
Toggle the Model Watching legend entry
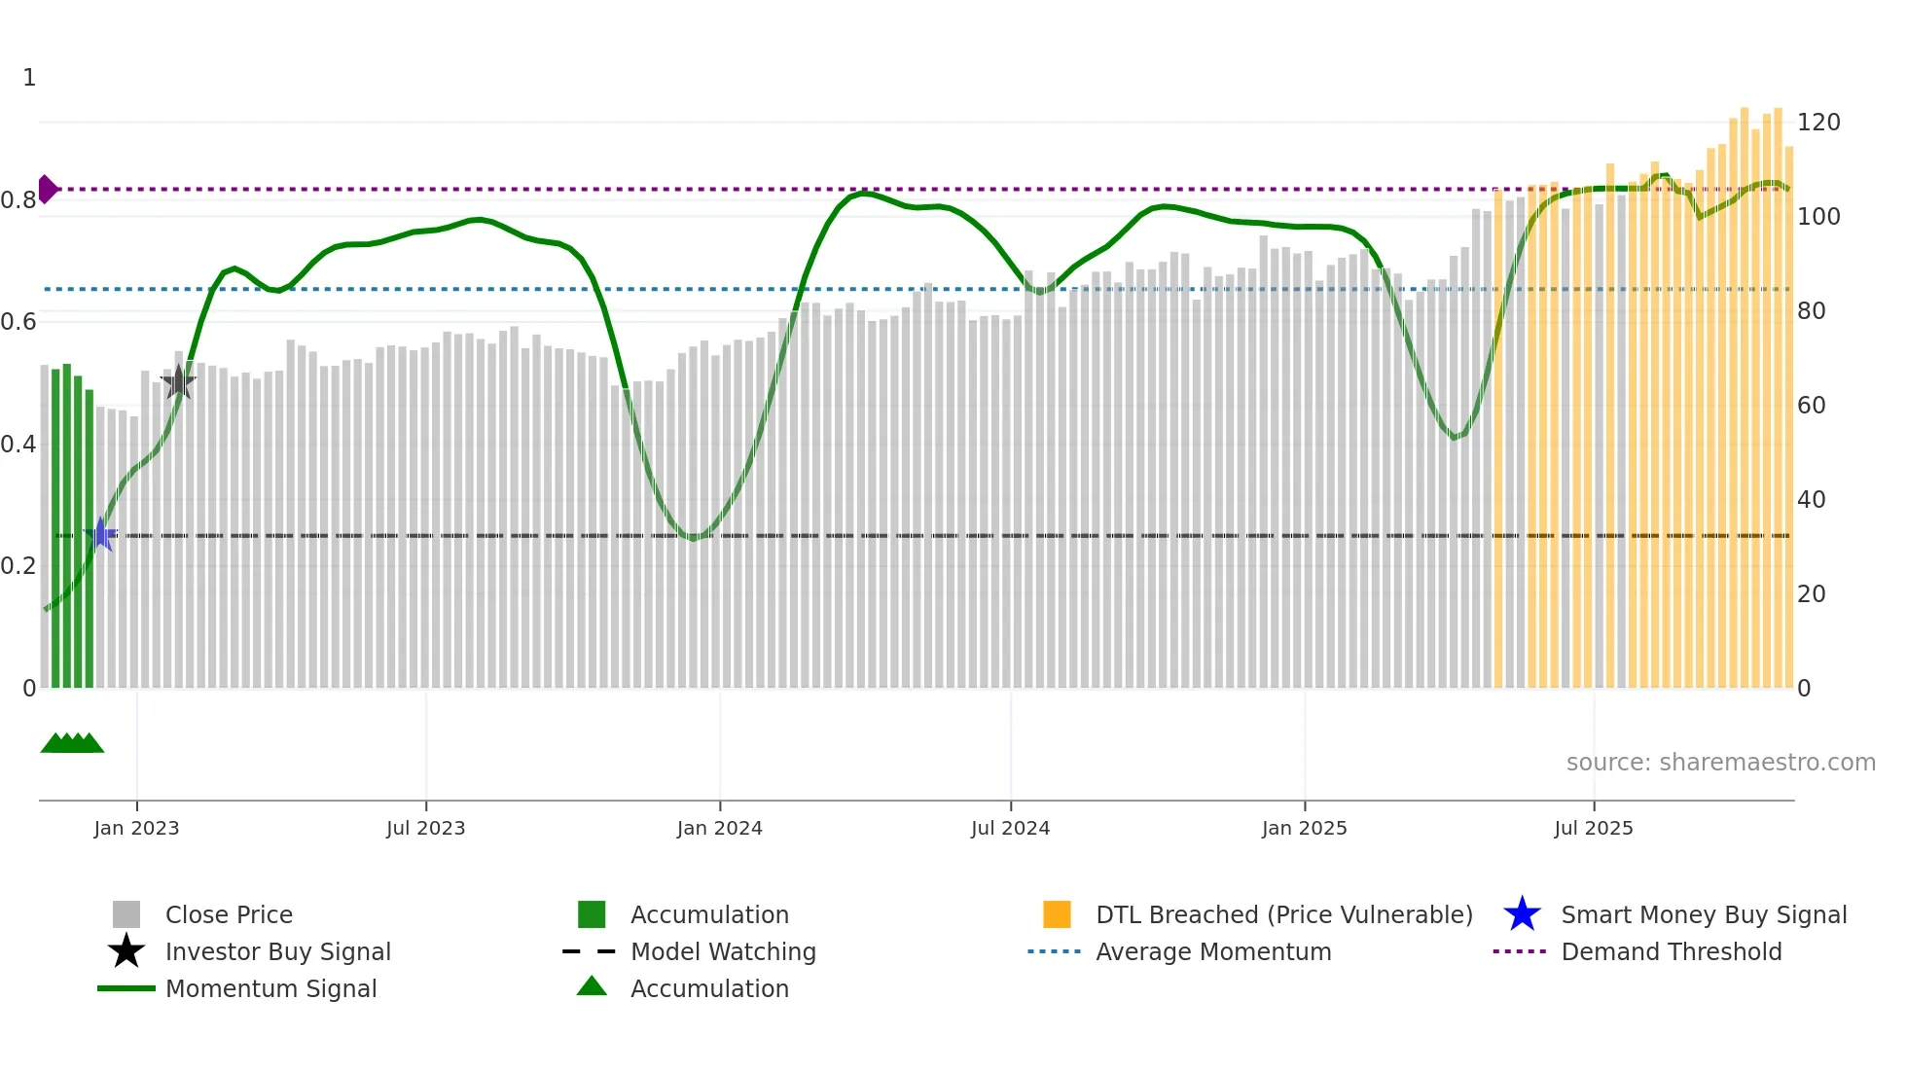[x=722, y=951]
